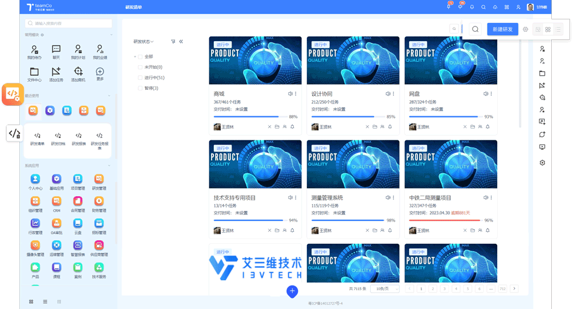Open 我的计划 in common modules

click(x=78, y=52)
